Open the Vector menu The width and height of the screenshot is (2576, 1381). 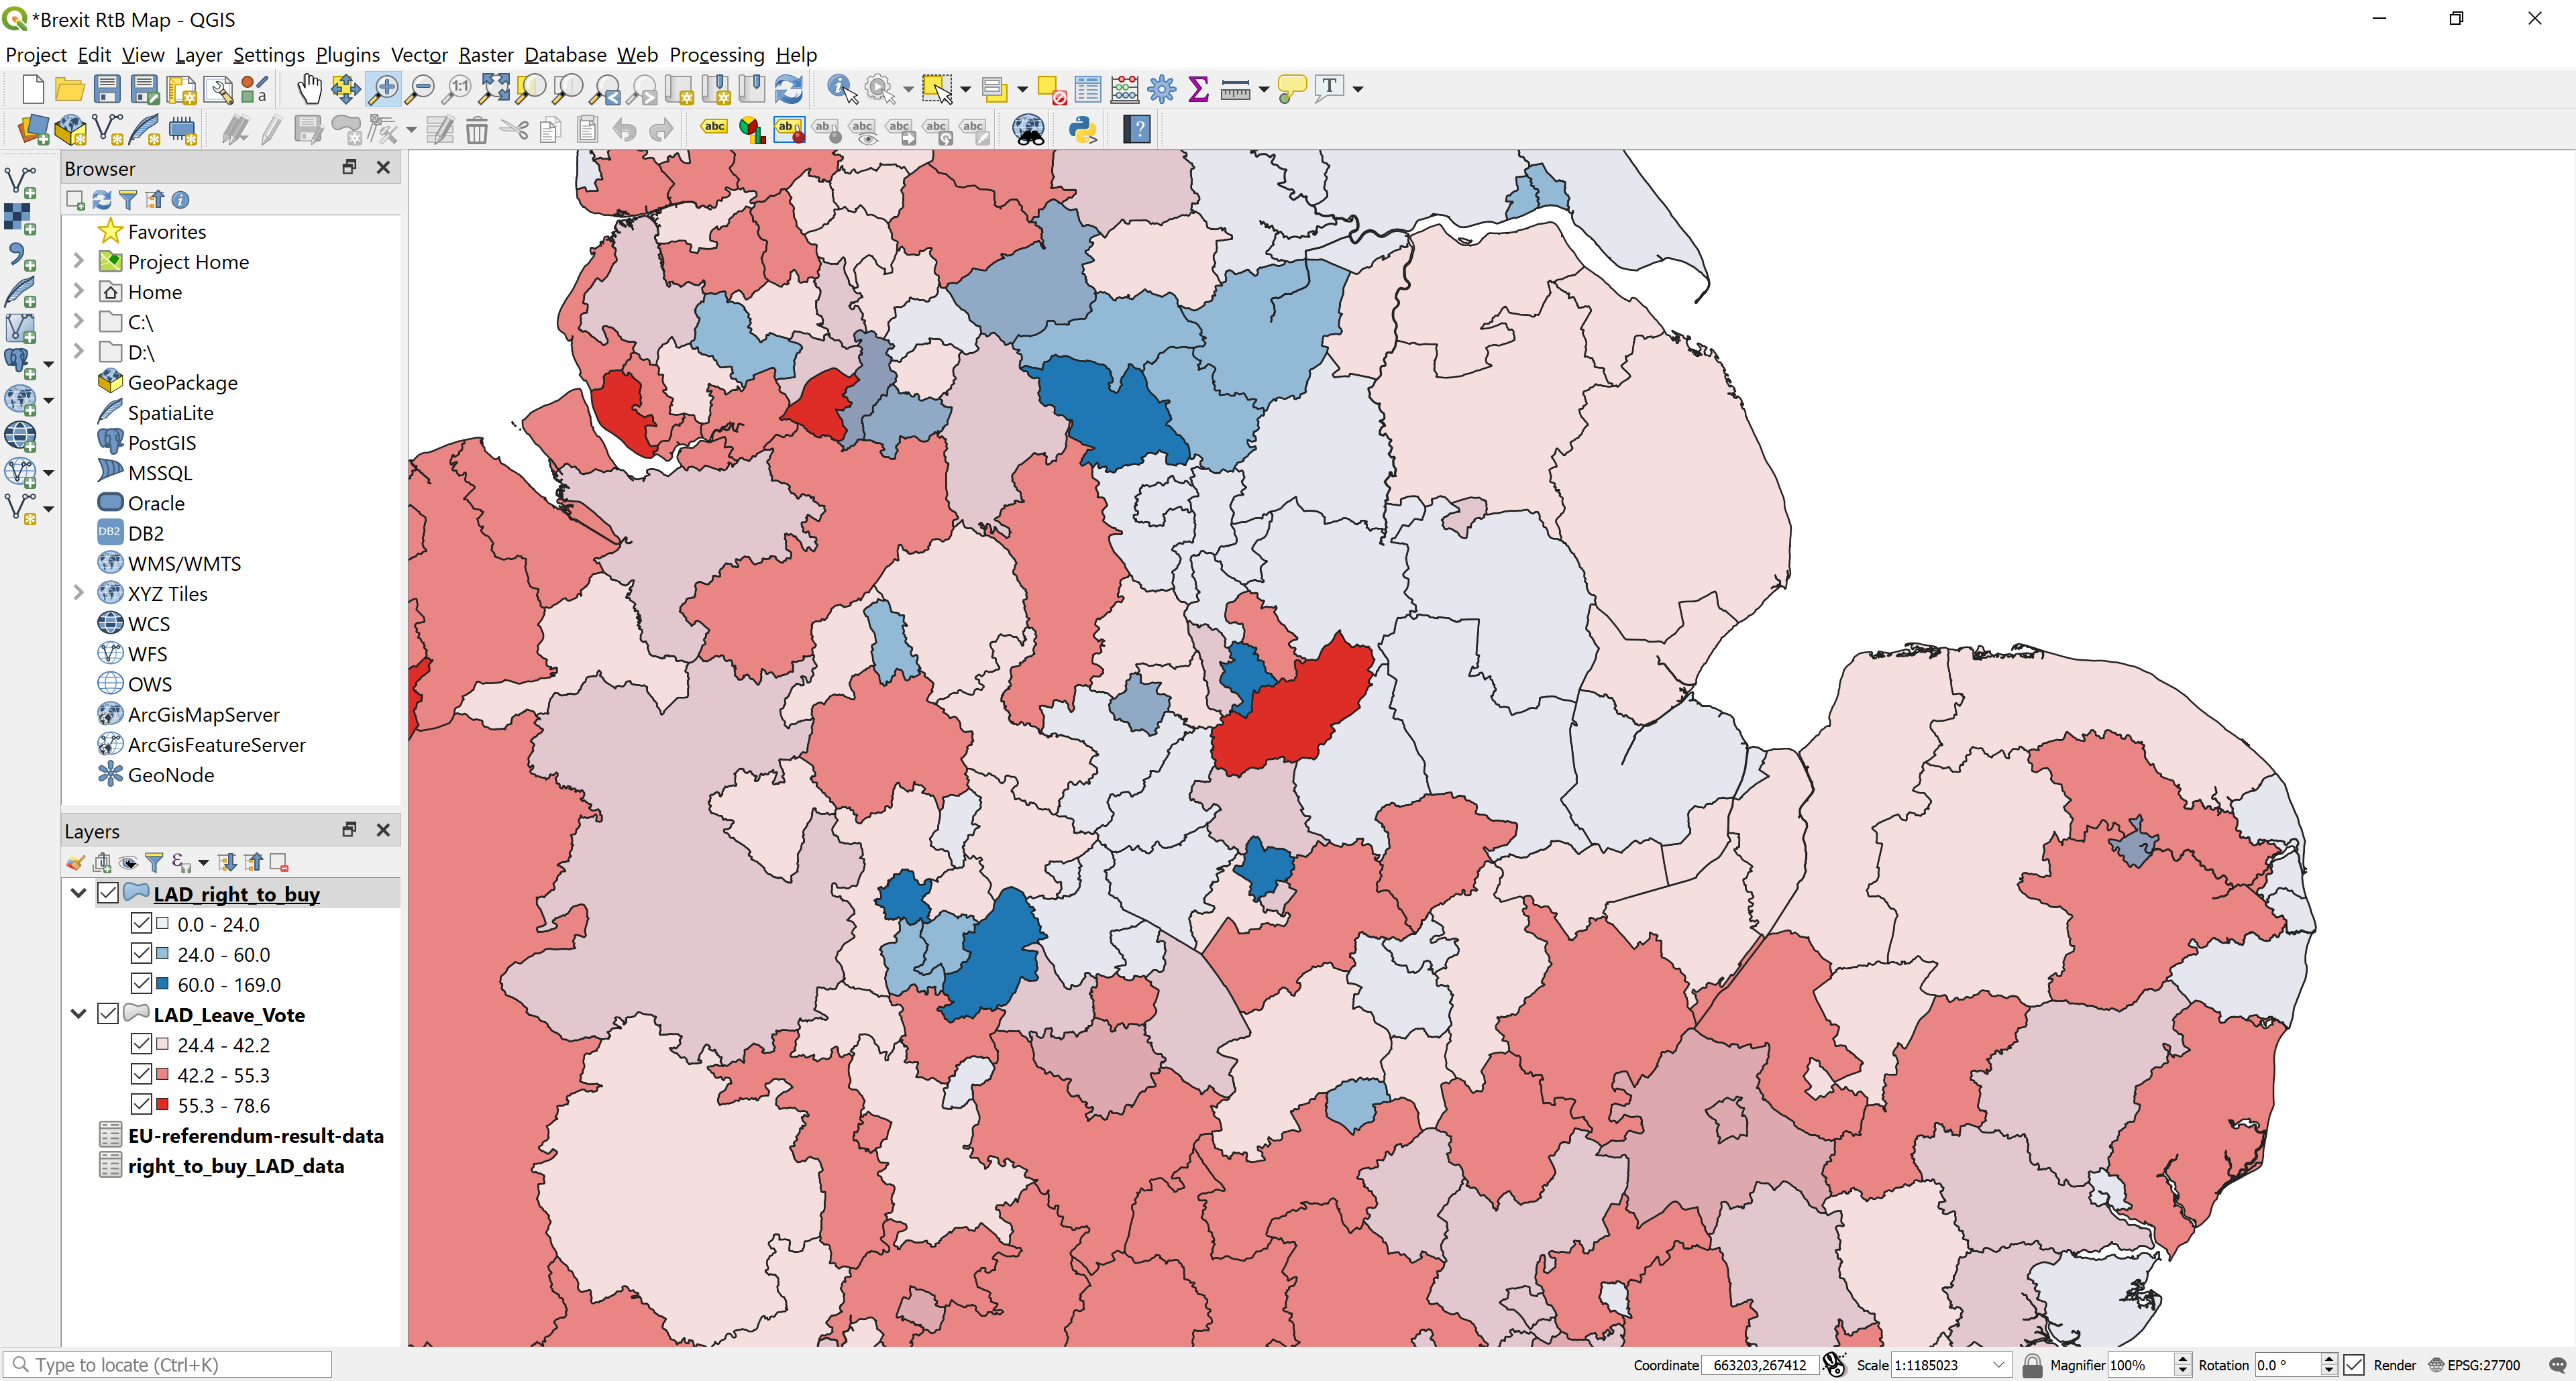tap(418, 55)
